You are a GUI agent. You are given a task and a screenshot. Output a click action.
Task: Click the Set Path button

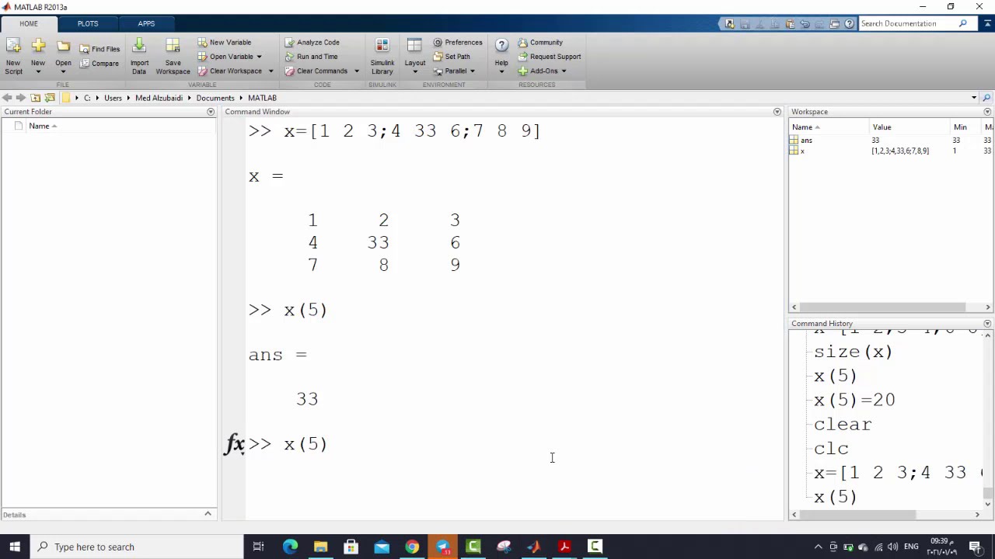pyautogui.click(x=452, y=57)
